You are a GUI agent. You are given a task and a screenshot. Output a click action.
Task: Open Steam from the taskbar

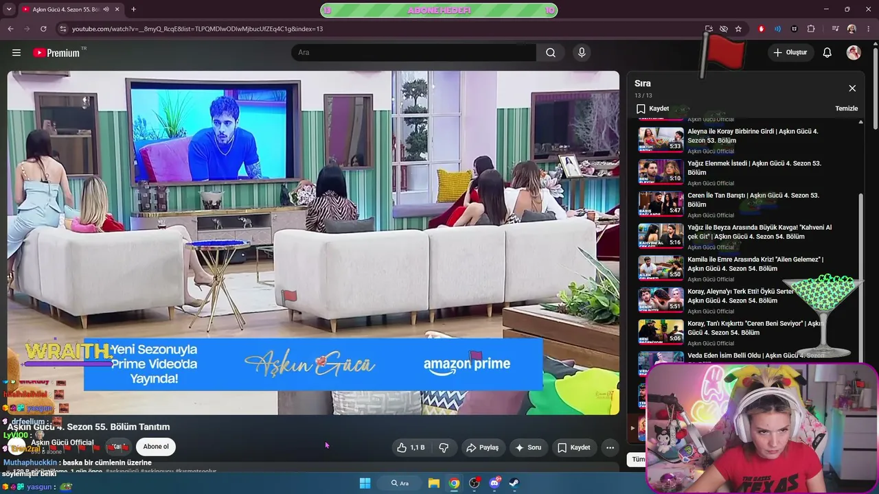click(x=514, y=483)
